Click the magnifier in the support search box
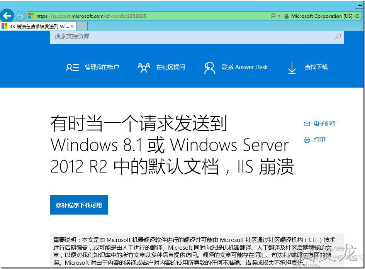This screenshot has width=365, height=269. tap(338, 36)
